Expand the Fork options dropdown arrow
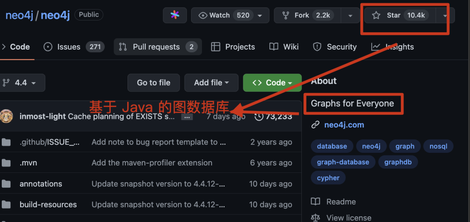The height and width of the screenshot is (222, 470). click(350, 15)
